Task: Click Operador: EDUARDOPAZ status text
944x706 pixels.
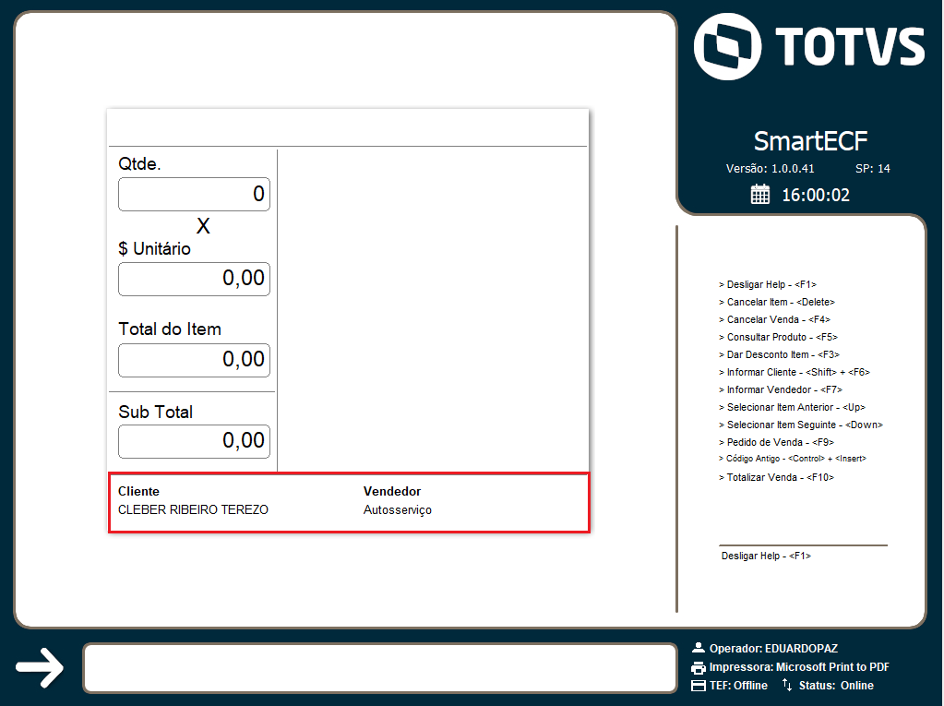Action: pyautogui.click(x=773, y=648)
